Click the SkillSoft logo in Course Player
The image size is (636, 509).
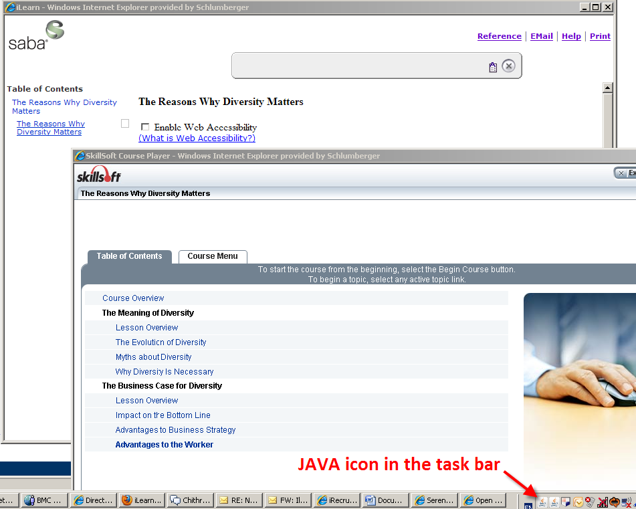click(99, 175)
